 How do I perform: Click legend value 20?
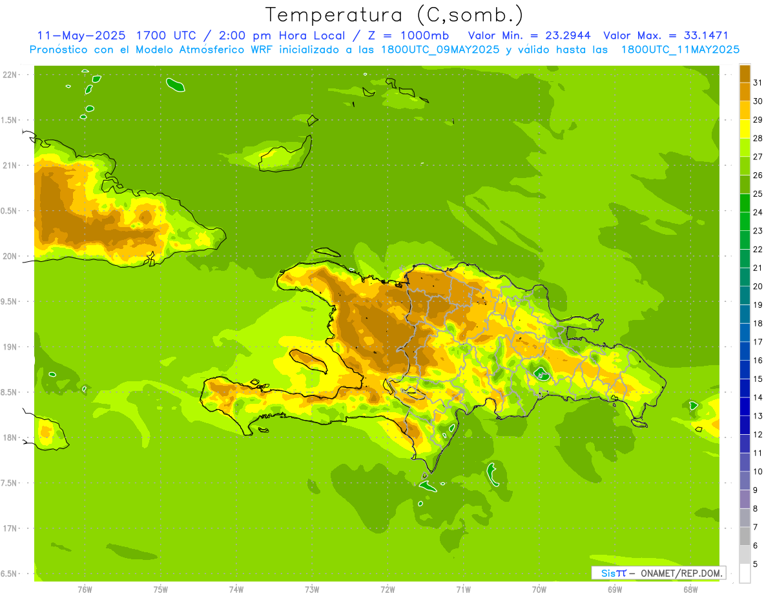coord(758,286)
